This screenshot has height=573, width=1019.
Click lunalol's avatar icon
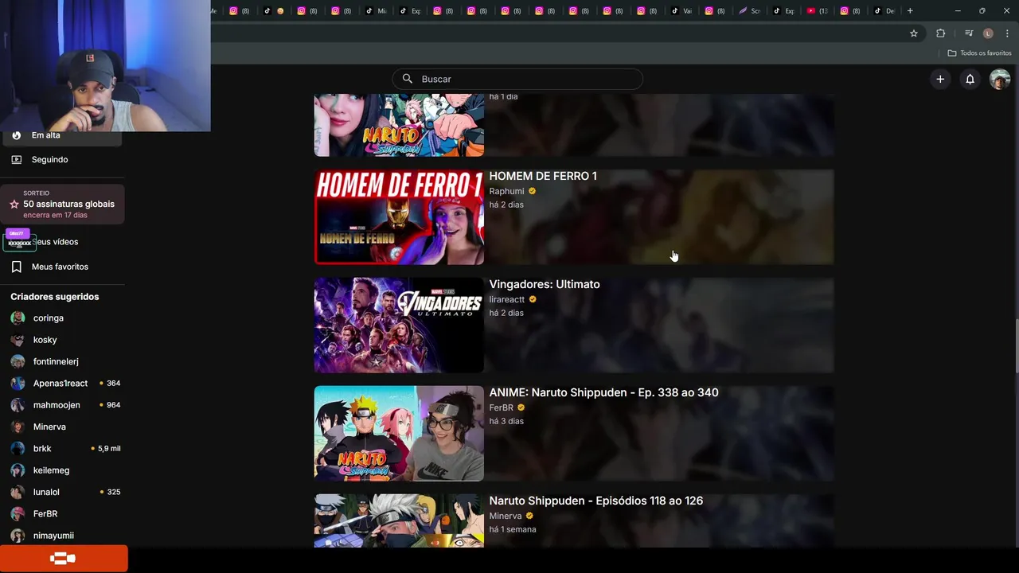(18, 492)
